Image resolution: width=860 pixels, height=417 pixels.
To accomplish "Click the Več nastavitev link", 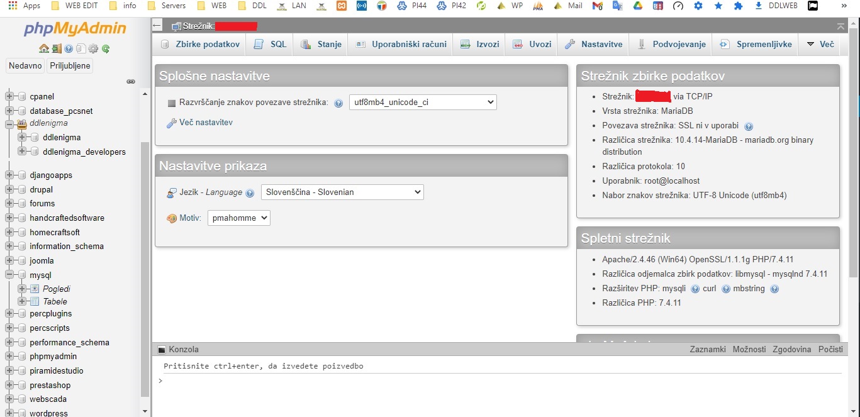I will (206, 123).
